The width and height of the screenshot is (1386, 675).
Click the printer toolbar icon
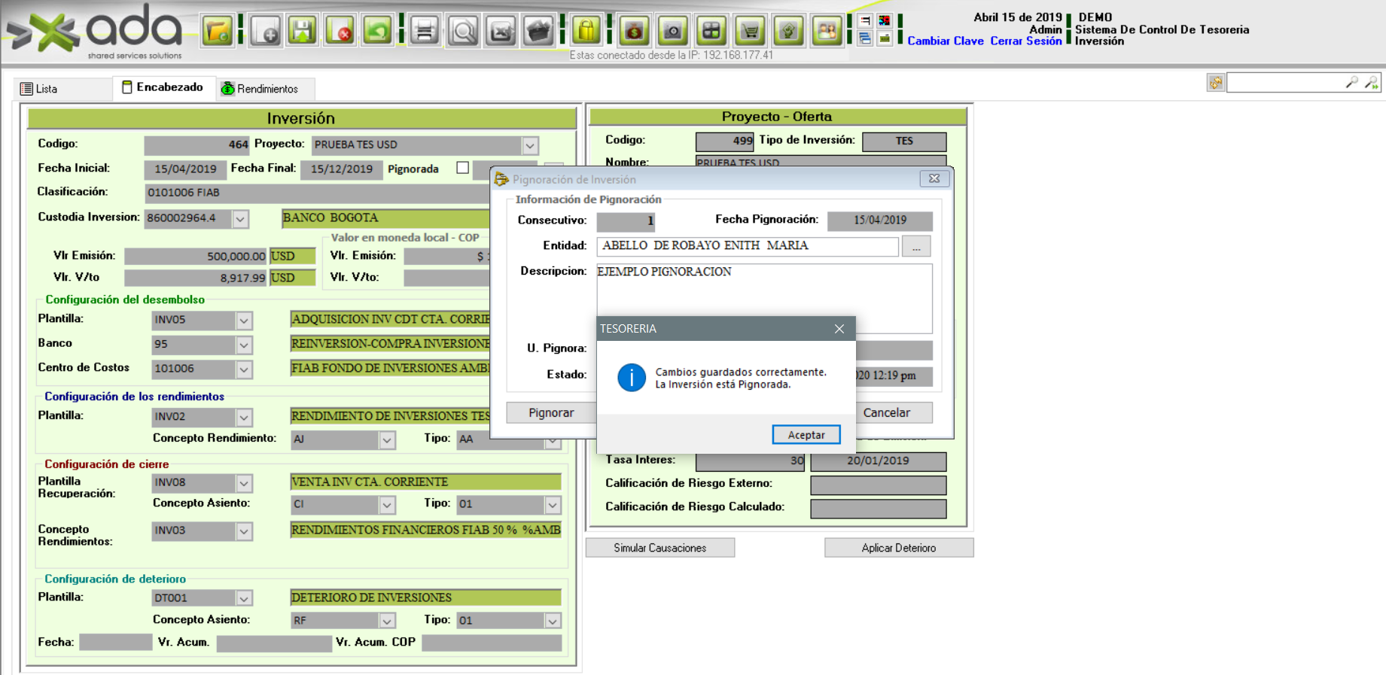pos(425,31)
